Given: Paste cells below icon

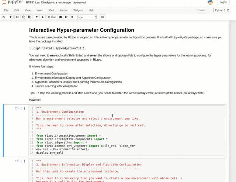Looking at the screenshot, I should coord(29,17).
